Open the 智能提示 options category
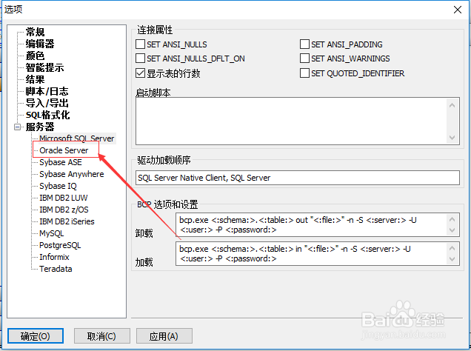 [44, 67]
